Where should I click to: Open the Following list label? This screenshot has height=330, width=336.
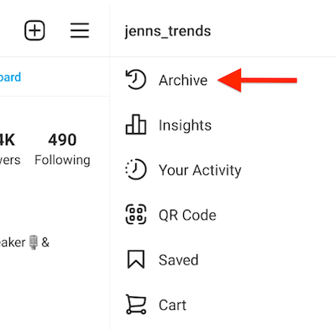coord(62,160)
